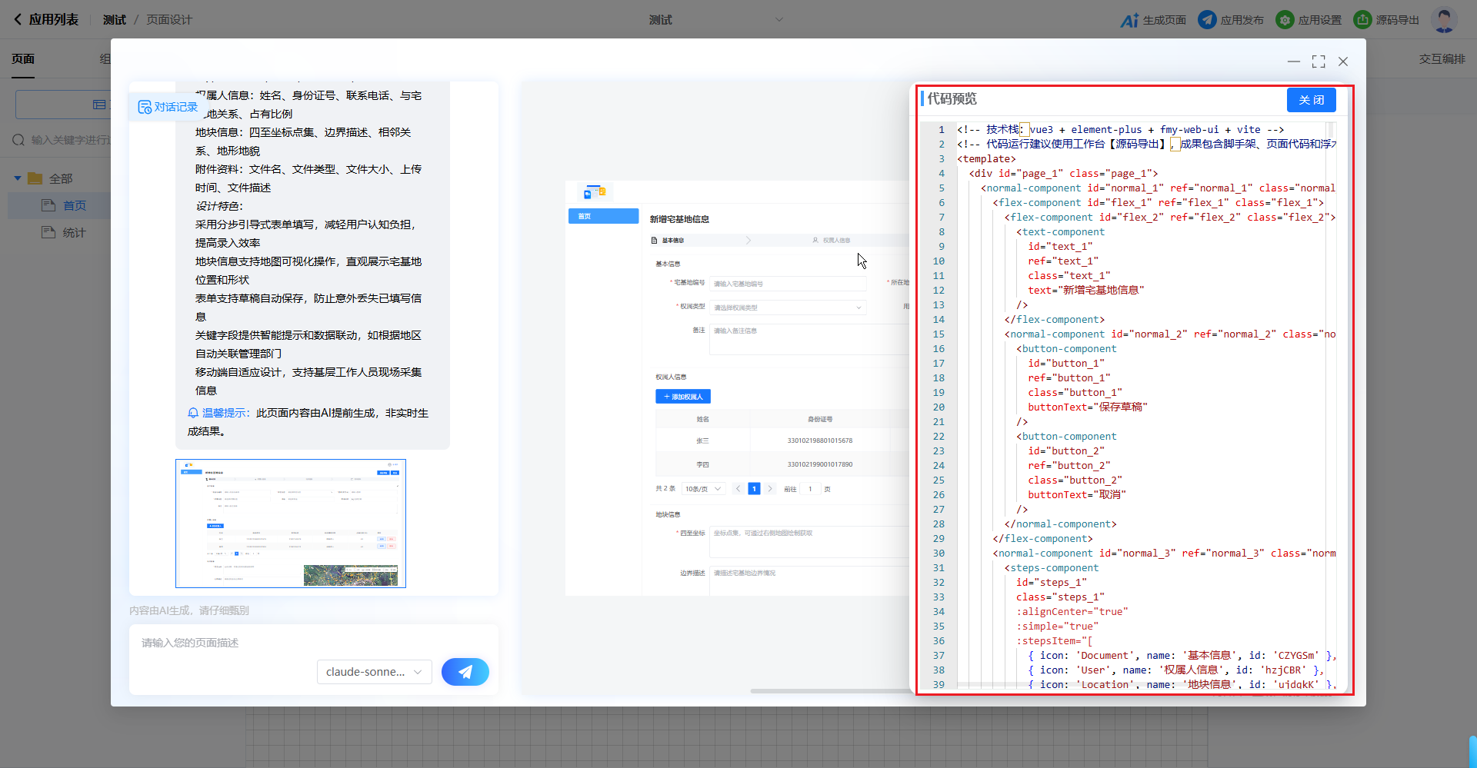This screenshot has width=1477, height=768.
Task: Click the 请输入您的页面描述 text field
Action: (308, 643)
